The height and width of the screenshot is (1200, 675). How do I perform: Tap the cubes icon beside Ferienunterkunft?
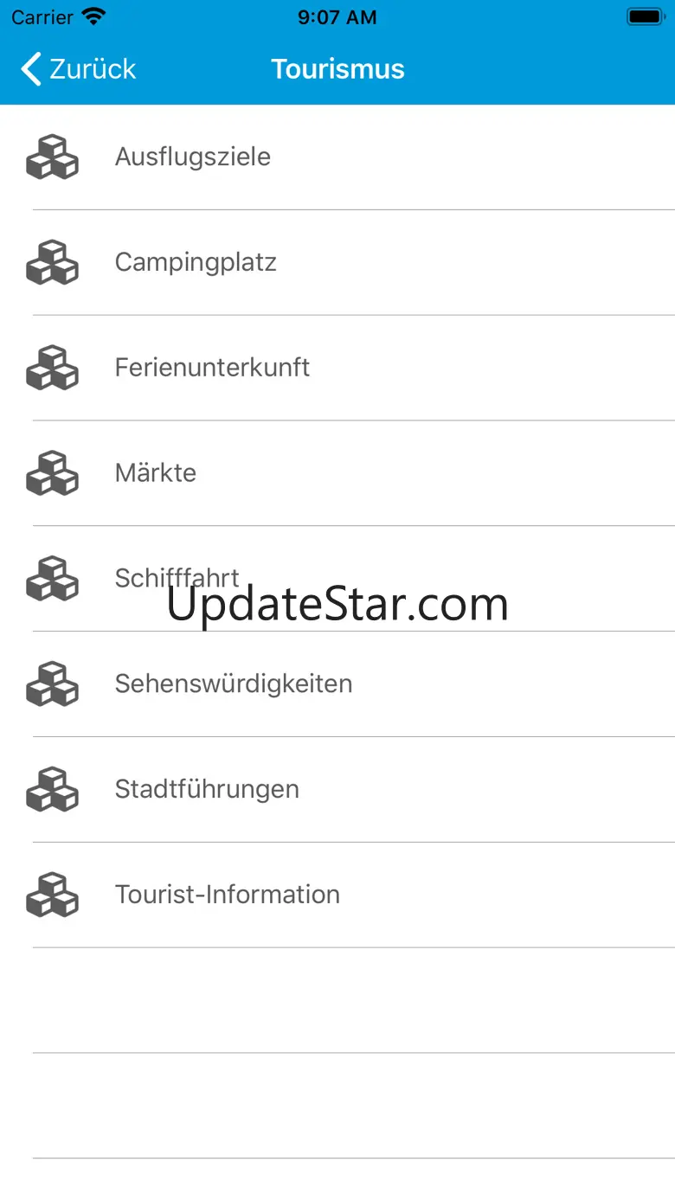click(52, 368)
